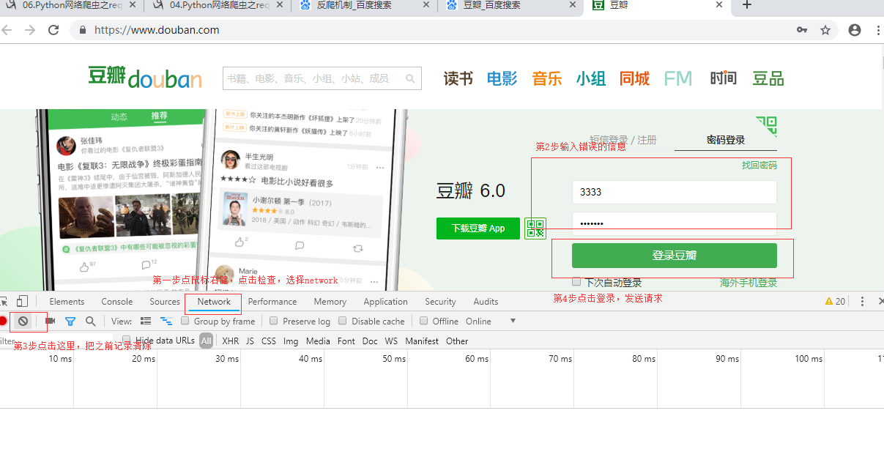Image resolution: width=884 pixels, height=457 pixels.
Task: Filter requests by XHR type
Action: click(x=231, y=341)
